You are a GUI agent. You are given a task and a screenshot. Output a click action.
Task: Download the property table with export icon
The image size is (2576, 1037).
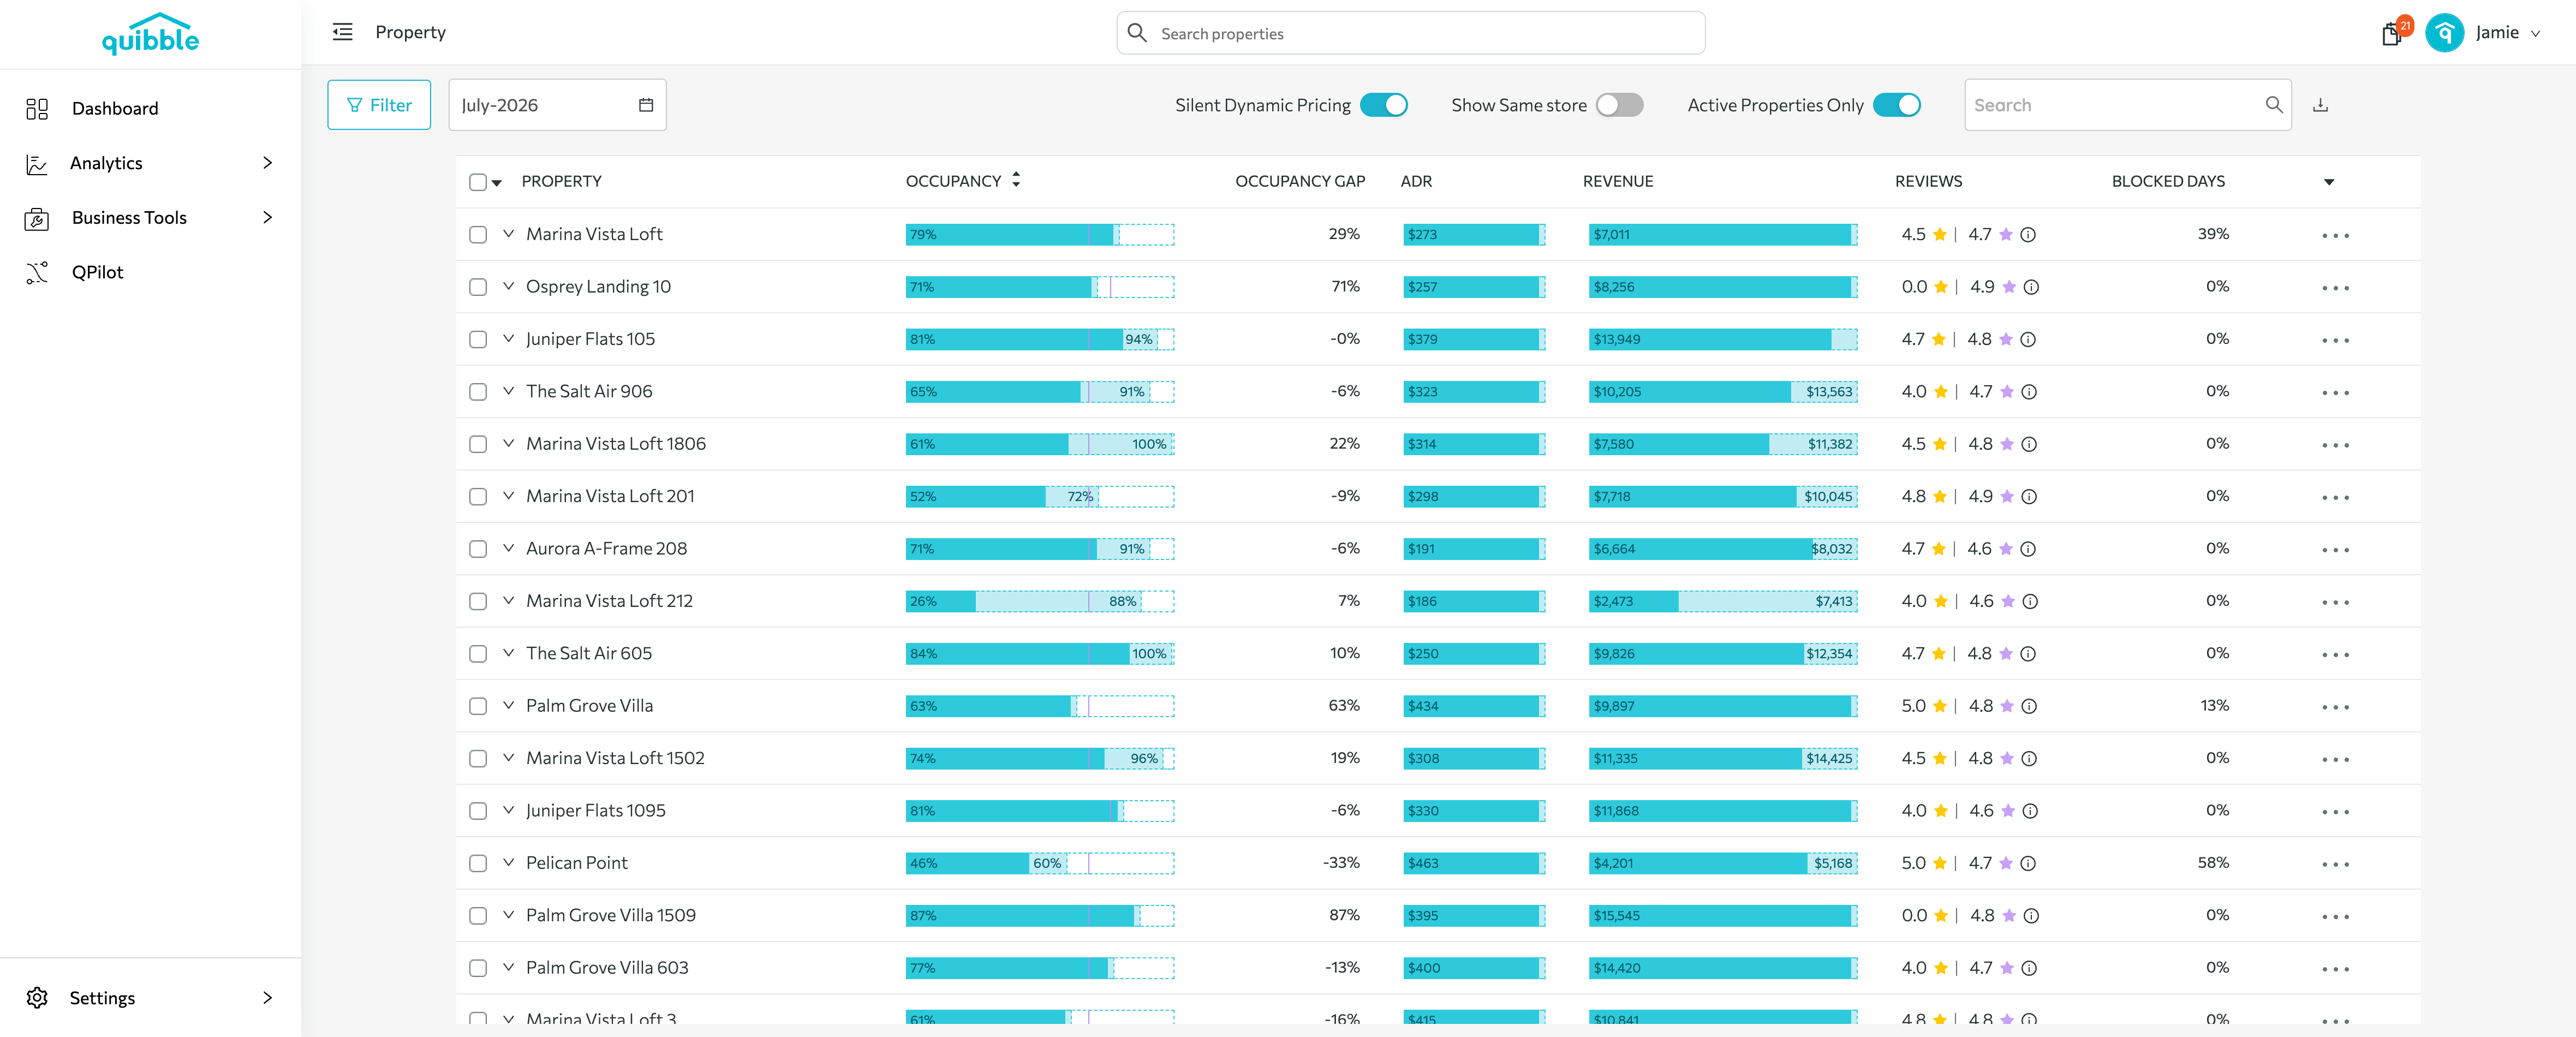(x=2320, y=105)
